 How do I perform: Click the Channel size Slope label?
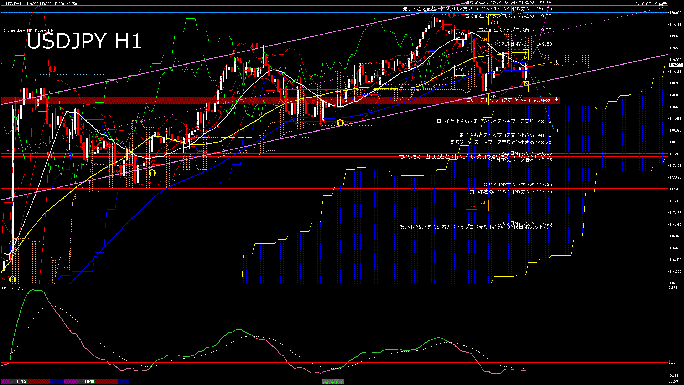(x=28, y=31)
